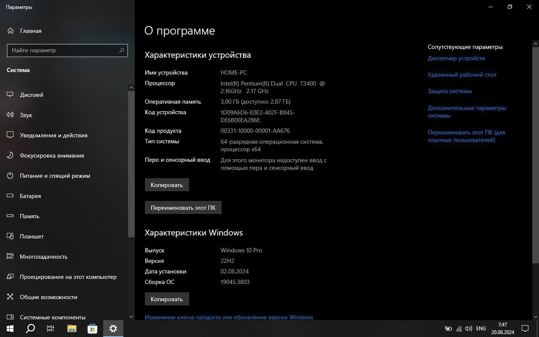Launch File Explorer from the taskbar
539x337 pixels.
click(x=72, y=329)
